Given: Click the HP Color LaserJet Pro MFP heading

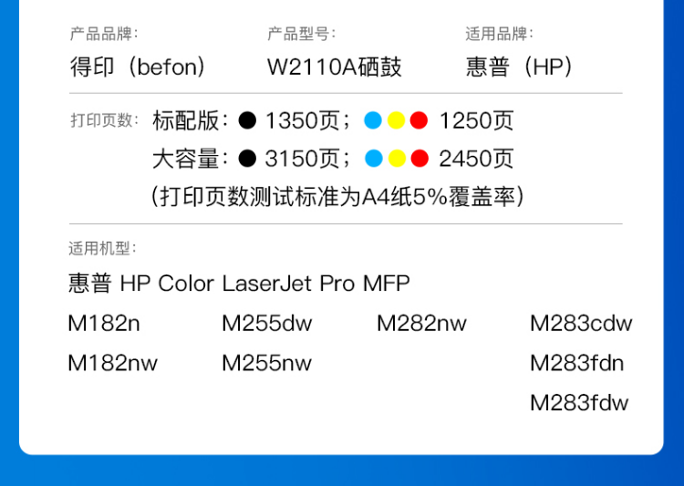Looking at the screenshot, I should tap(239, 283).
